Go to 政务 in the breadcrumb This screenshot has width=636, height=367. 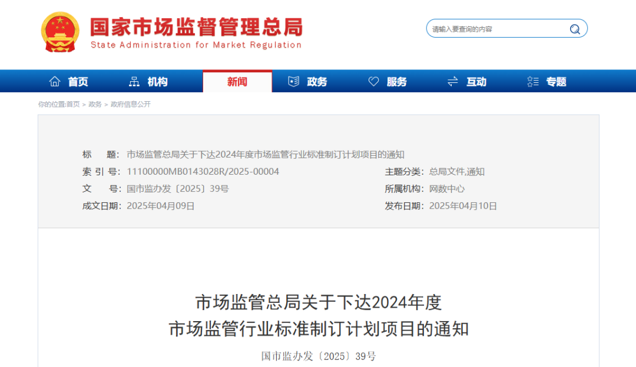click(x=95, y=105)
